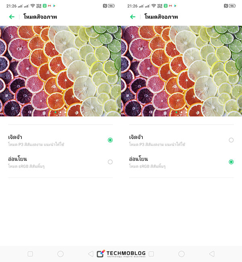Tap the เจิดจ้า P3 option label, right screen
The image size is (242, 262).
157,140
